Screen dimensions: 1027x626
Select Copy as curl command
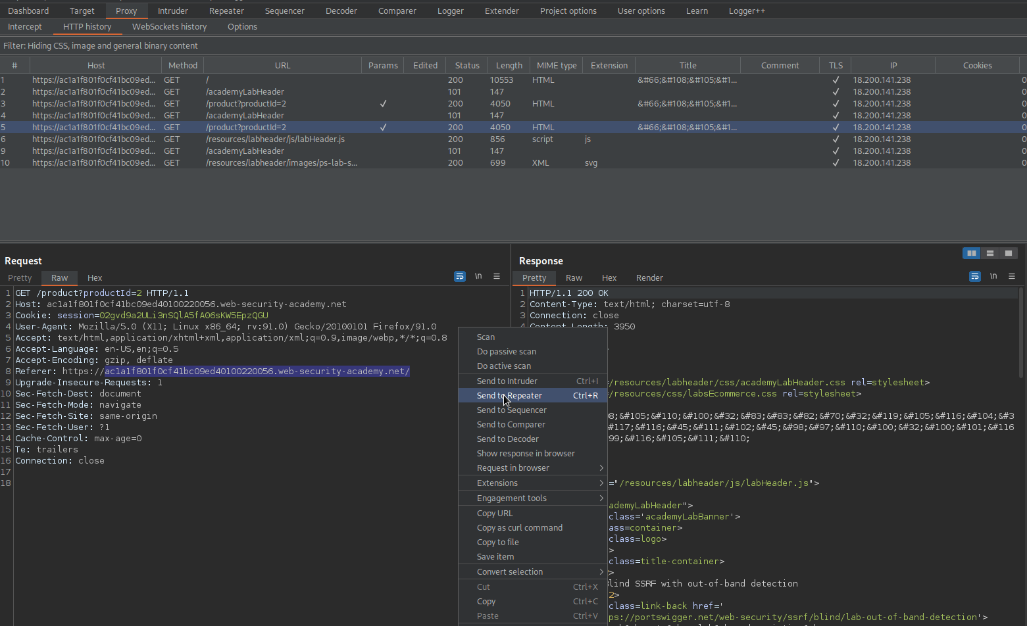pos(532,528)
